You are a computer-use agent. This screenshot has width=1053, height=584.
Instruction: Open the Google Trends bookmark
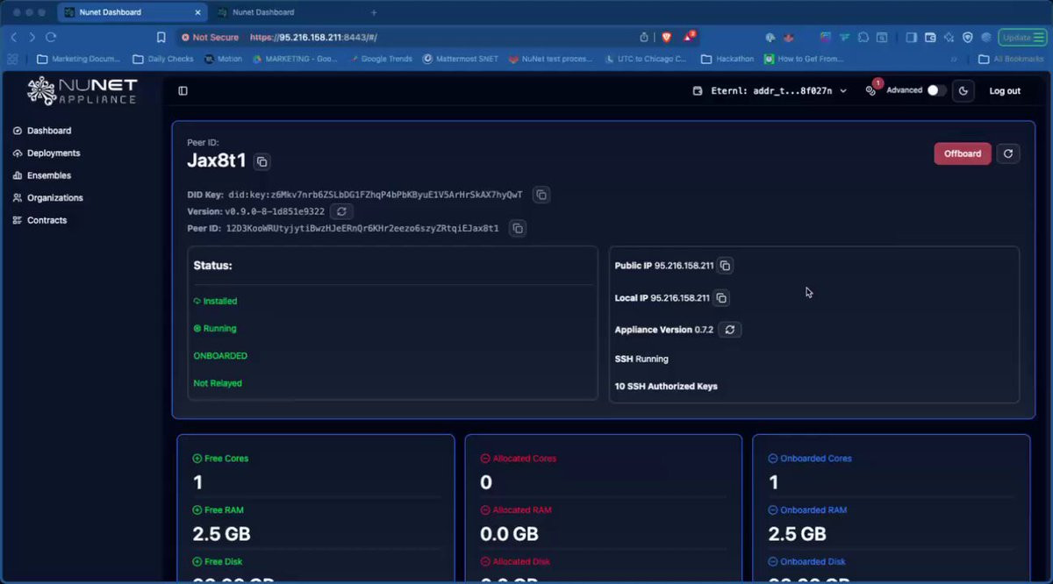[381, 60]
